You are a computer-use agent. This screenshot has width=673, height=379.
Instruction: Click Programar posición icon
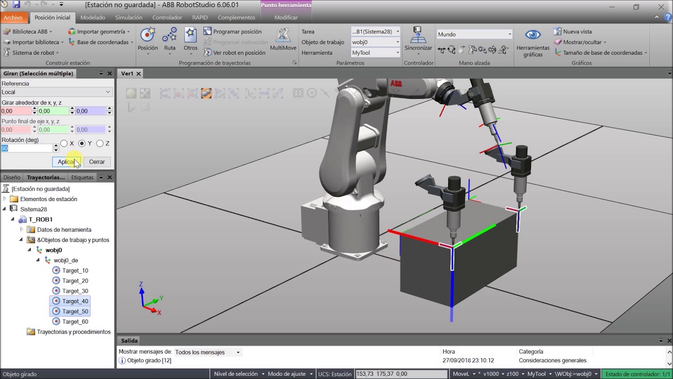pyautogui.click(x=208, y=32)
